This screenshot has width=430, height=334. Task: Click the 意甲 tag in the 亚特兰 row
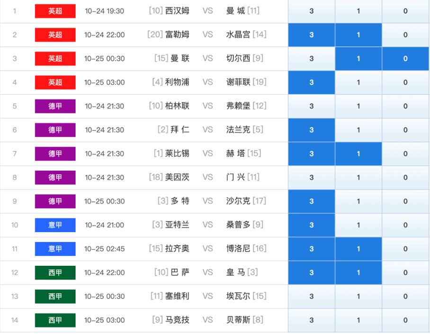[55, 225]
